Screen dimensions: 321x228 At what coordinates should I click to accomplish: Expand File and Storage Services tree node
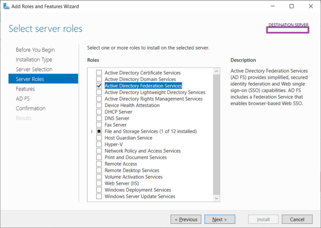[92, 131]
